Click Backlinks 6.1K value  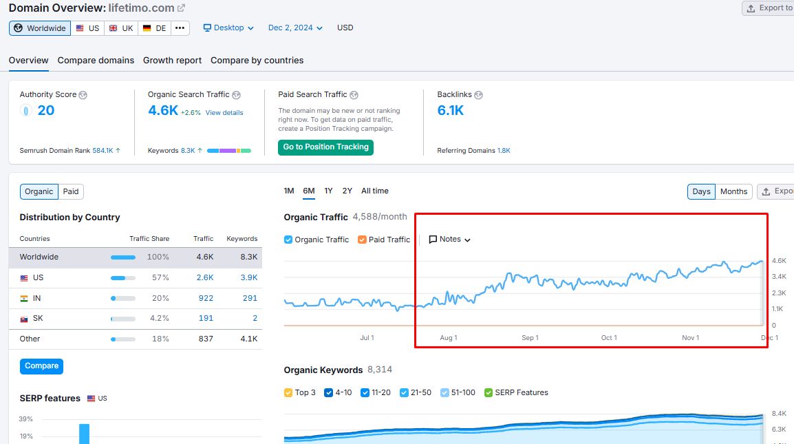450,110
